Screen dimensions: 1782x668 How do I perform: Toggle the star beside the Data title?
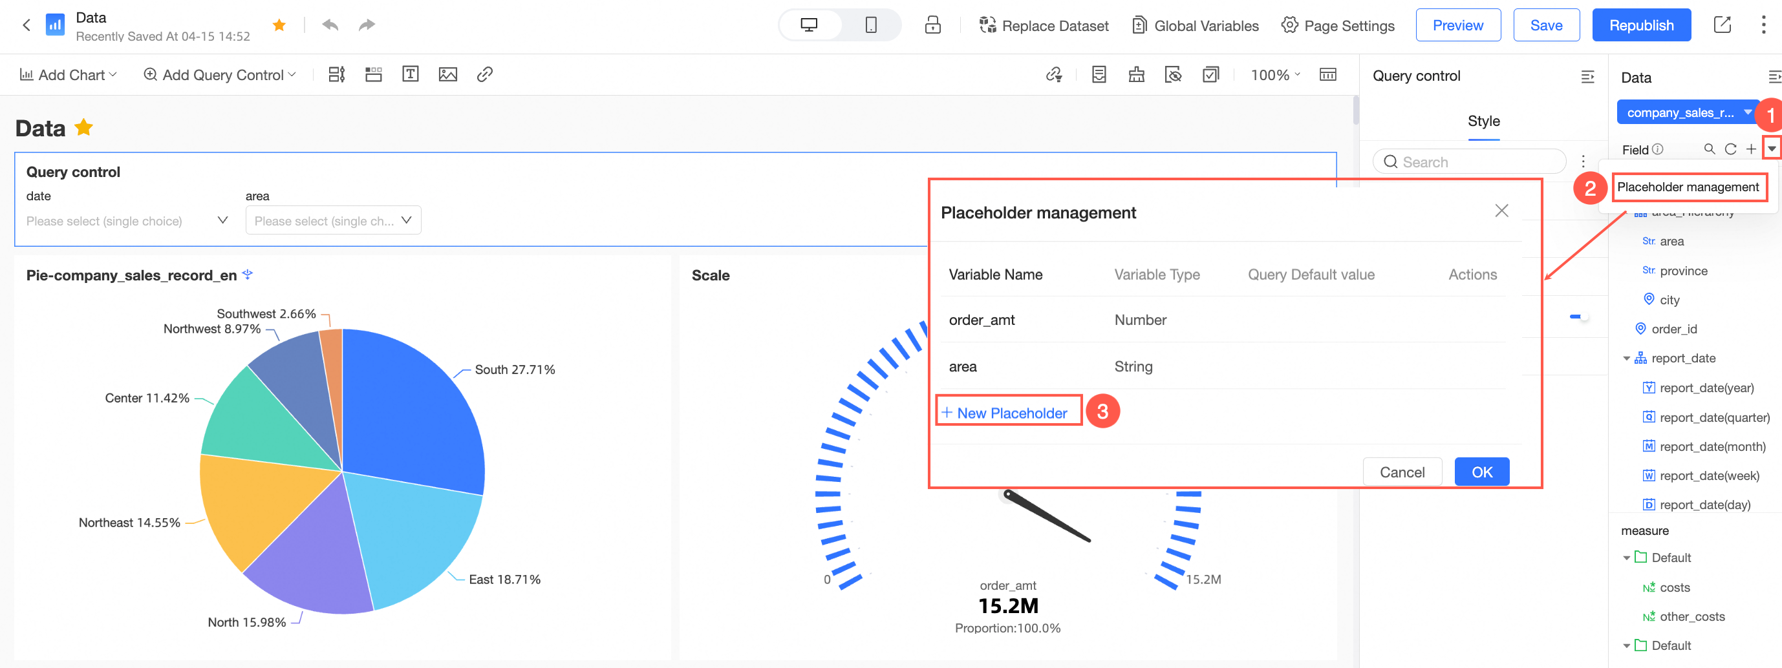[x=83, y=127]
